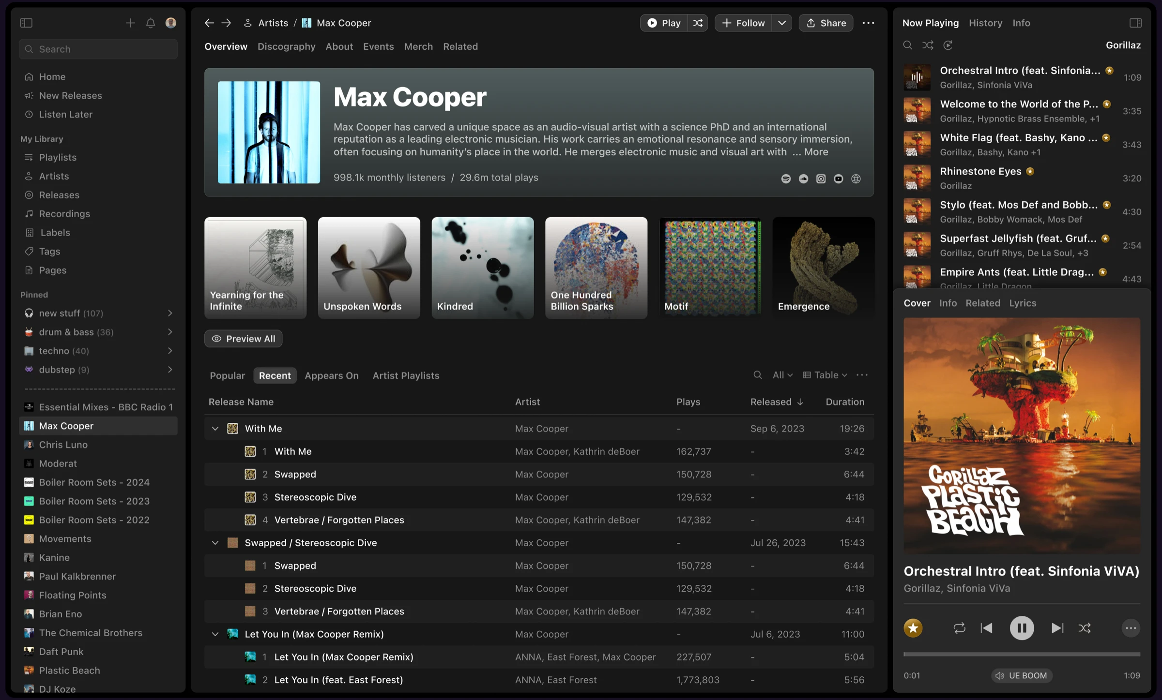Click the shuffle icon next to Play
Screen dimensions: 1162x700
click(x=698, y=23)
